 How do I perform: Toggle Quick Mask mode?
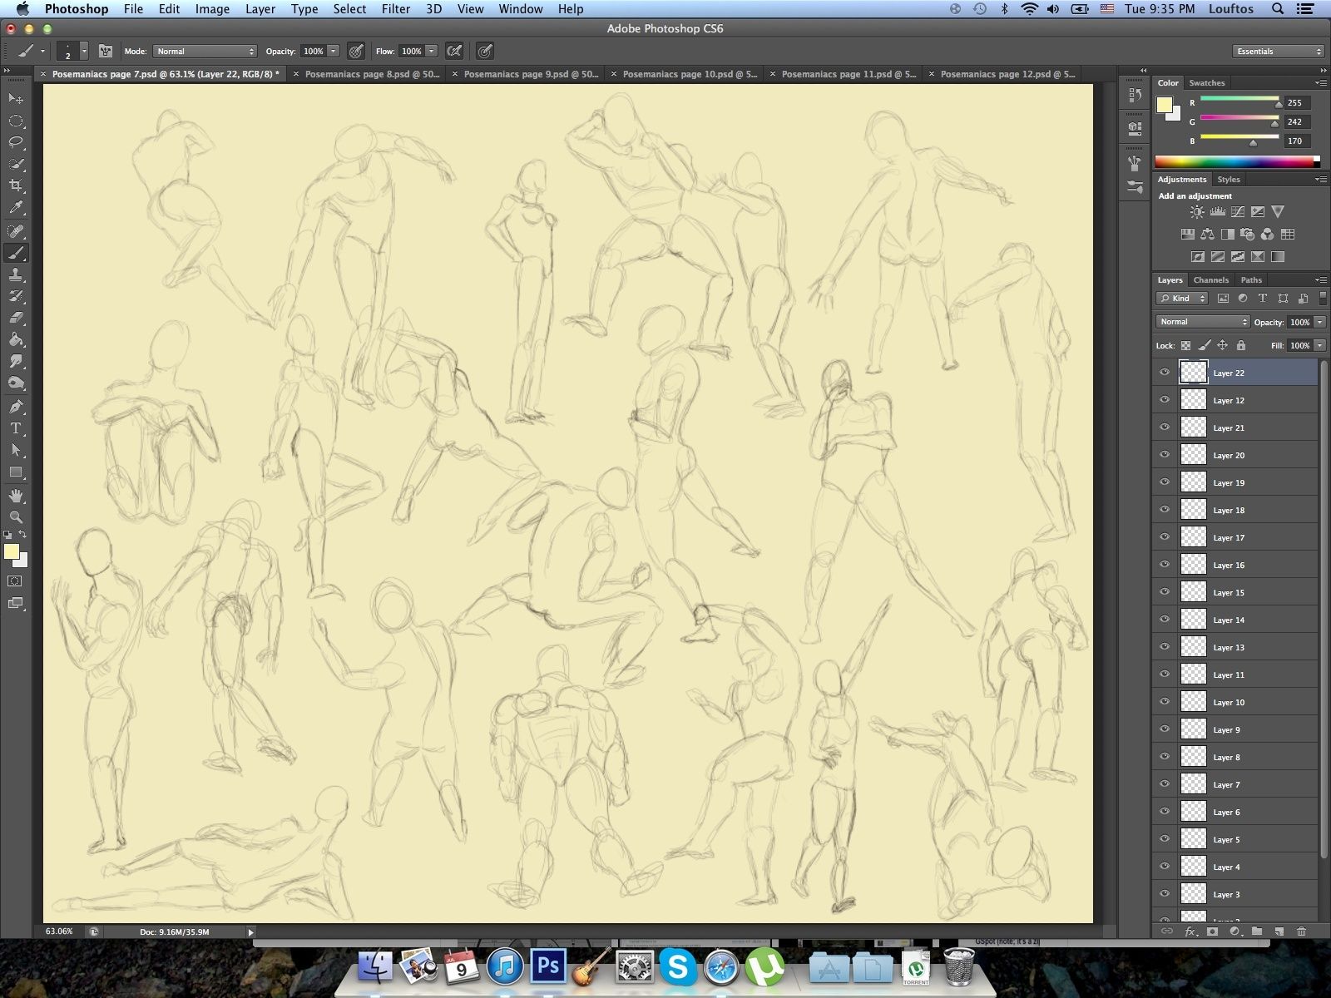[15, 581]
